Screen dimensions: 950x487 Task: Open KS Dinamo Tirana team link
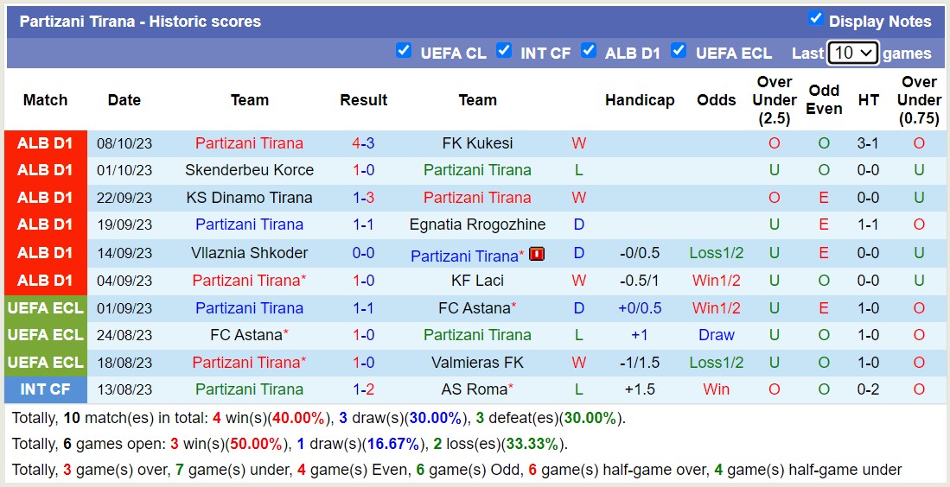249,198
